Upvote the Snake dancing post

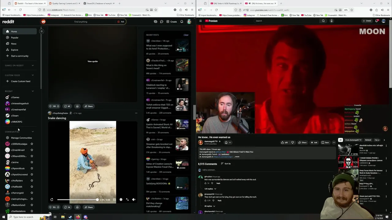click(50, 207)
